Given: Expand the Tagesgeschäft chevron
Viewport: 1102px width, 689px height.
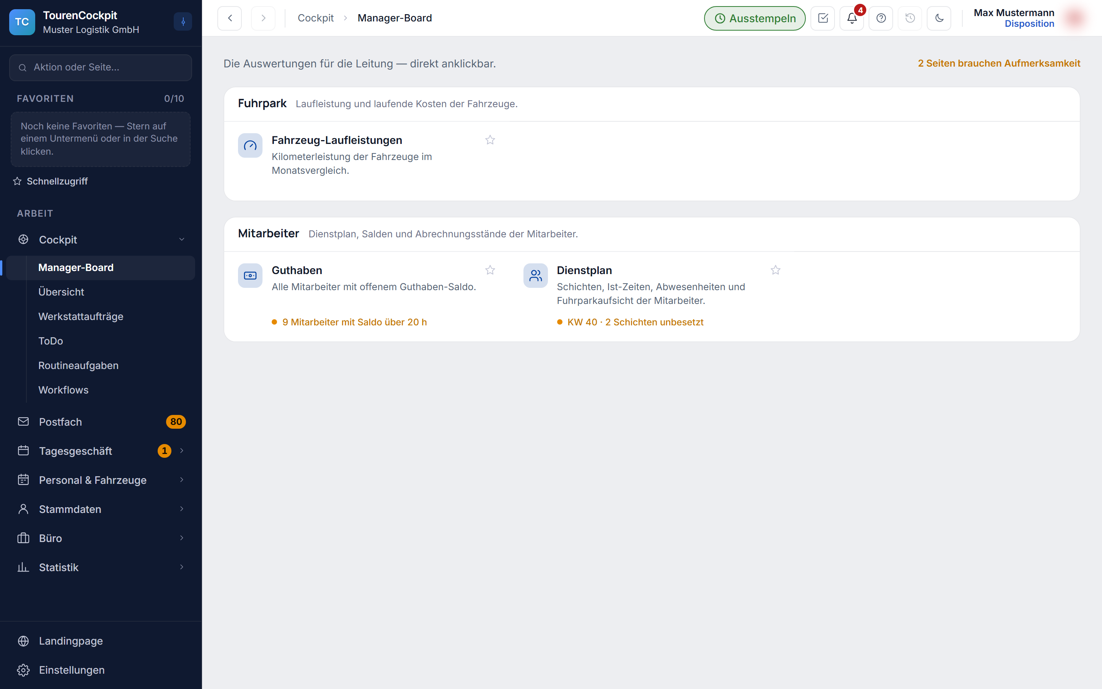Looking at the screenshot, I should coord(182,451).
